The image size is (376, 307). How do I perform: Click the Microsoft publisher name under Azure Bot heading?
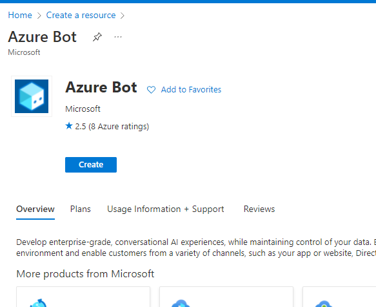click(x=83, y=109)
